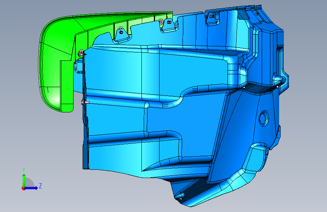Click the 'Z' axis label text

click(40, 186)
